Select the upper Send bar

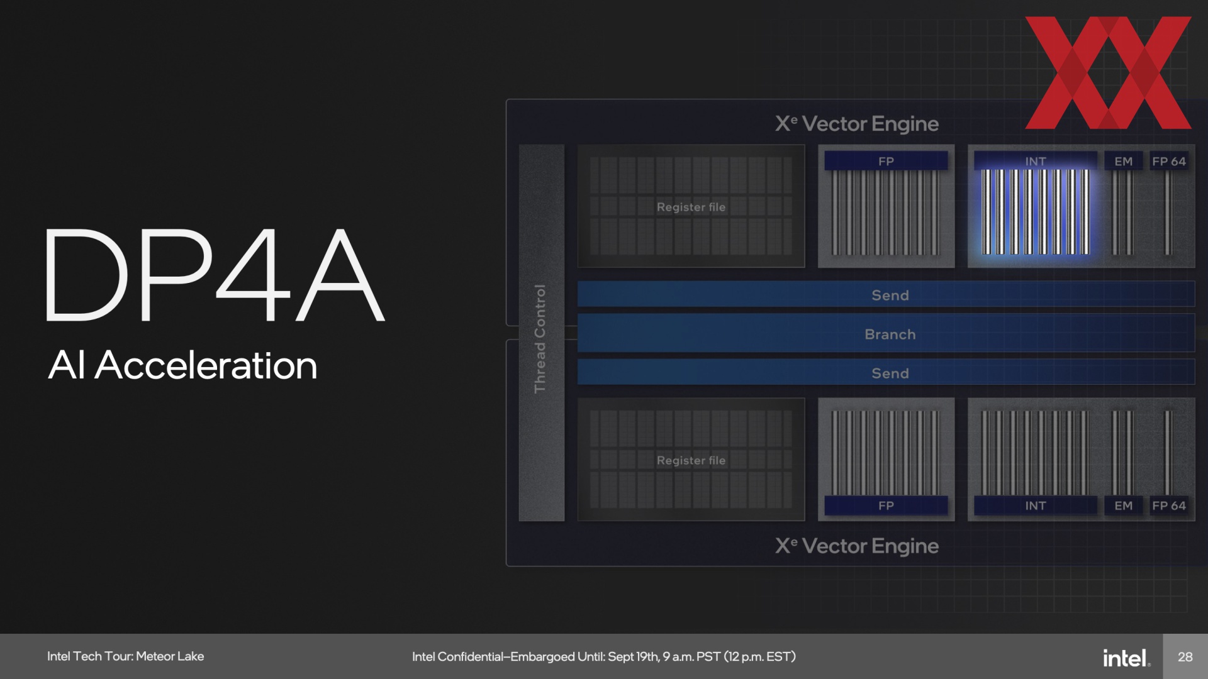[886, 294]
